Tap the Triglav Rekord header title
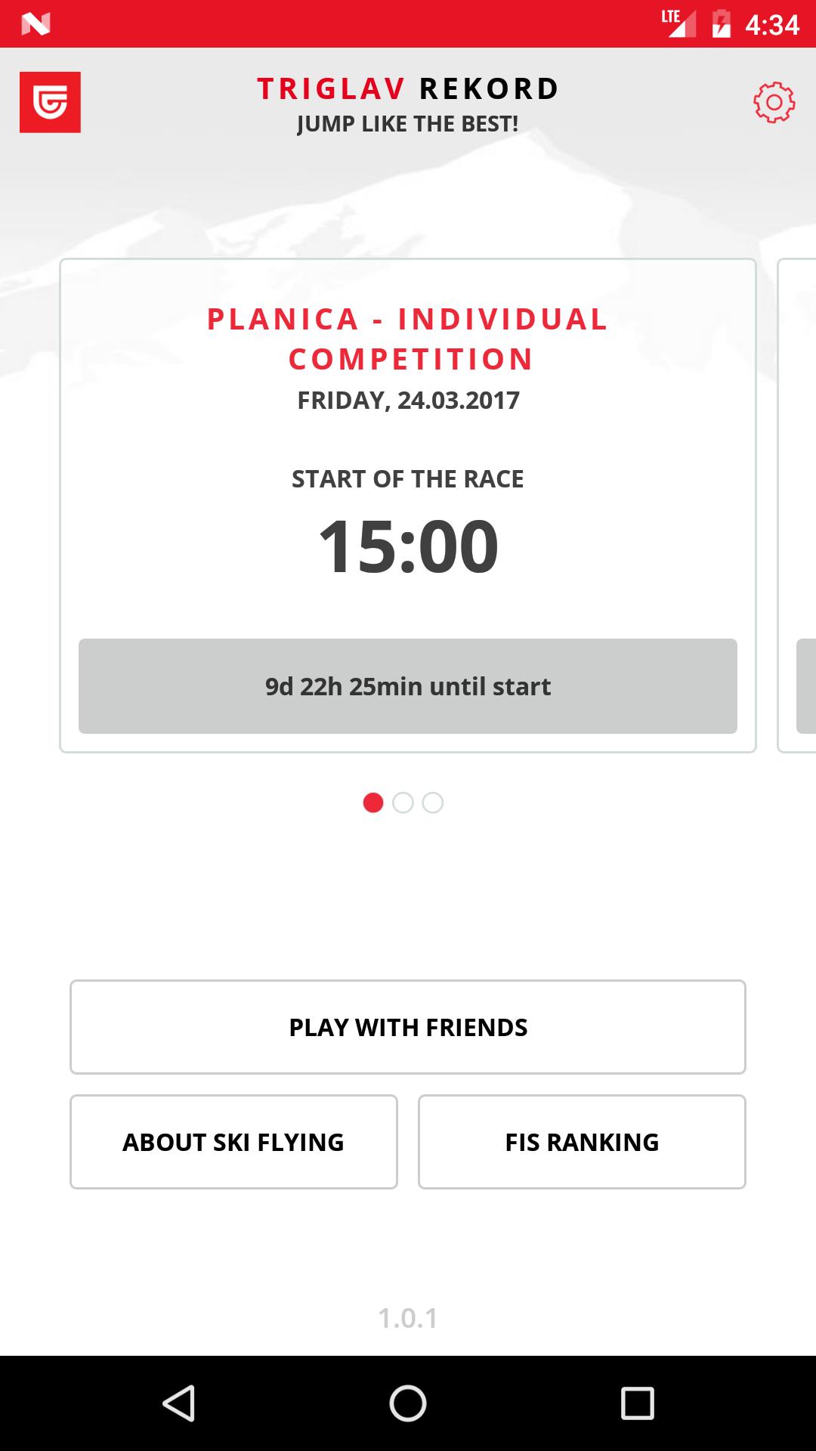 408,89
